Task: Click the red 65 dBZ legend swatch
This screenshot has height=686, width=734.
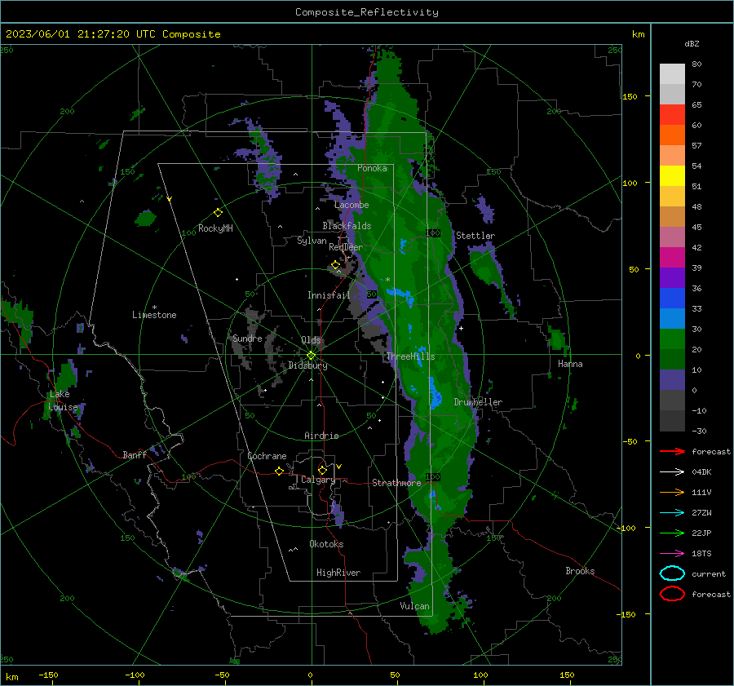Action: [672, 115]
